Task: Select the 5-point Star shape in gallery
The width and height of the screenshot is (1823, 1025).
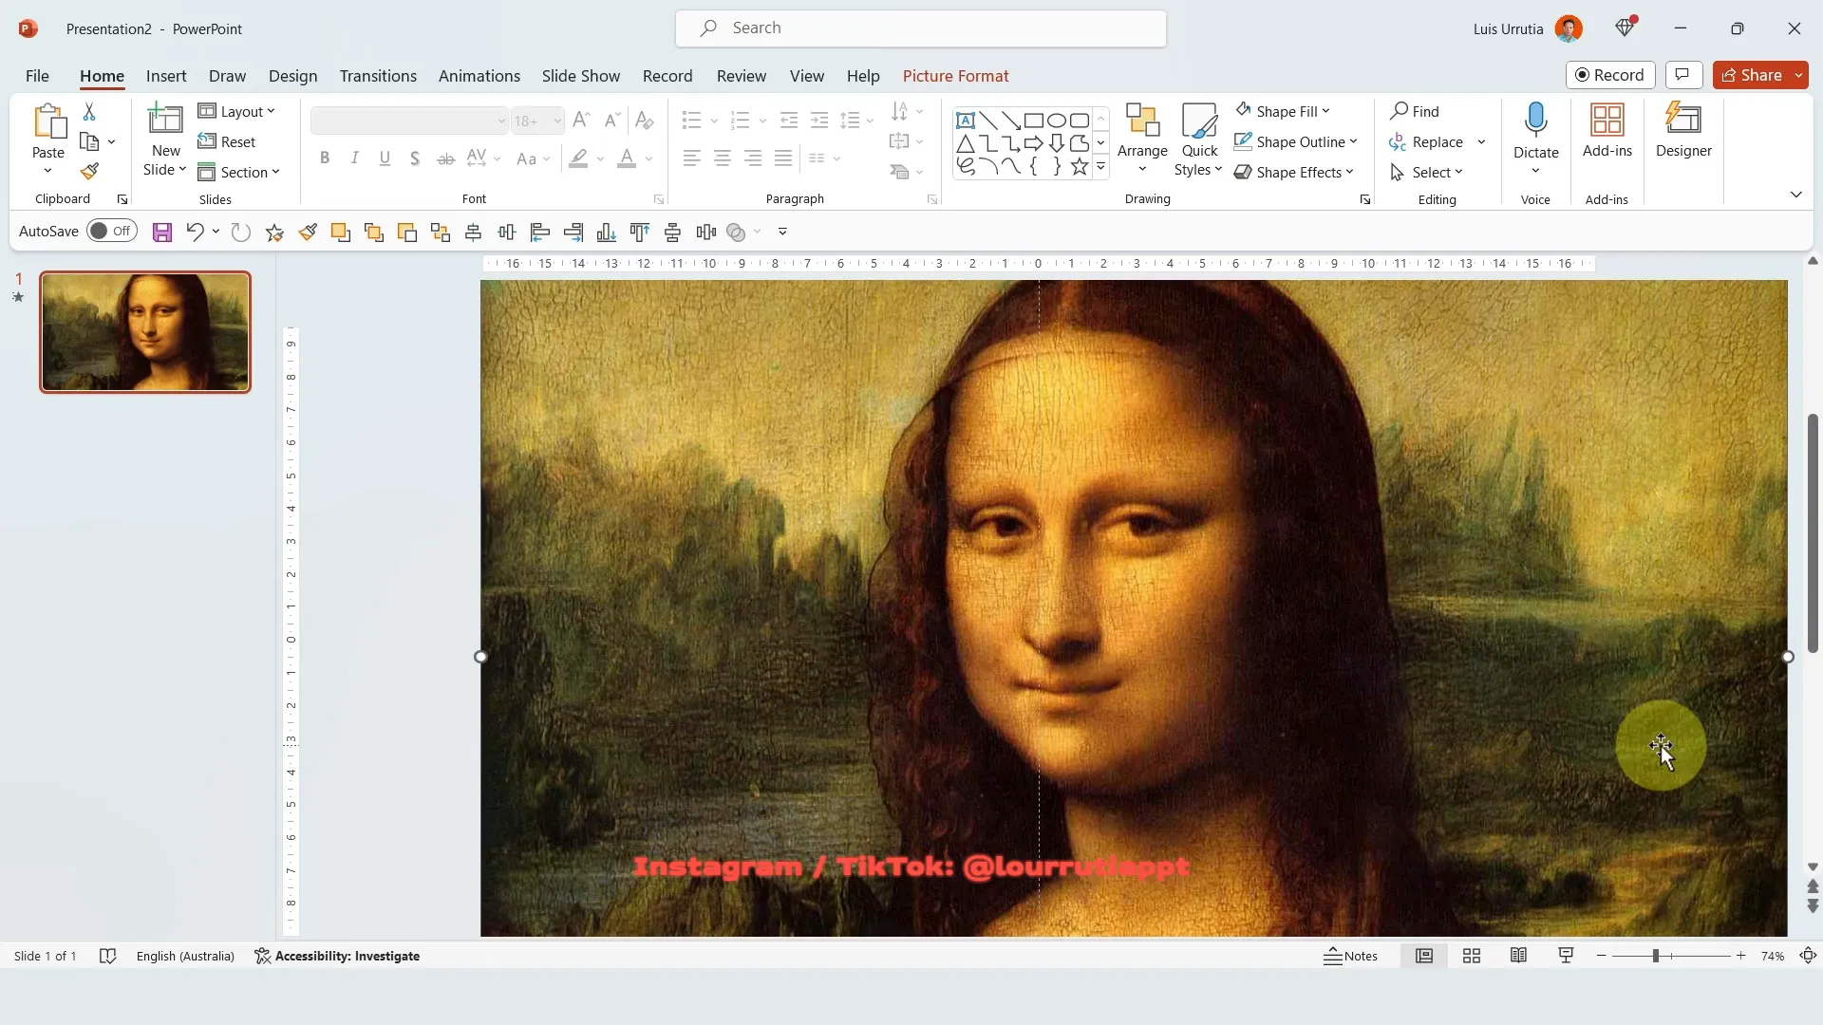Action: tap(1080, 167)
